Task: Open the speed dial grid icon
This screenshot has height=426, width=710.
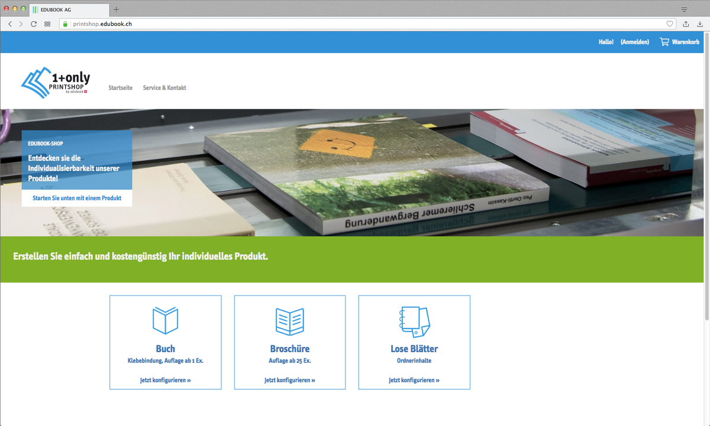Action: (x=47, y=24)
